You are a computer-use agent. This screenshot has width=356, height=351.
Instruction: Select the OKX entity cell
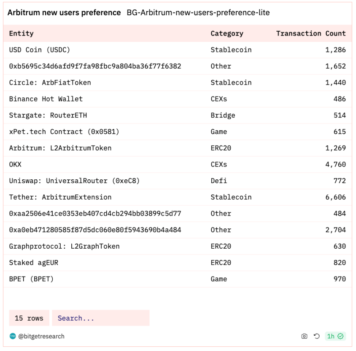click(15, 165)
